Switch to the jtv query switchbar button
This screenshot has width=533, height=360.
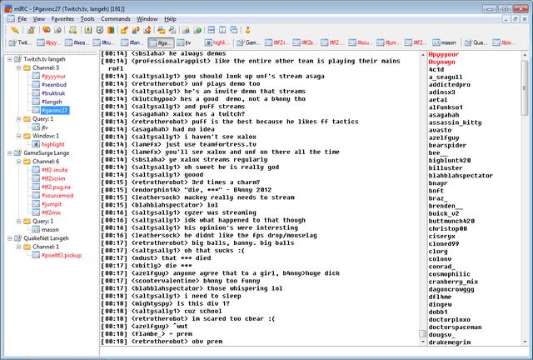coord(181,42)
